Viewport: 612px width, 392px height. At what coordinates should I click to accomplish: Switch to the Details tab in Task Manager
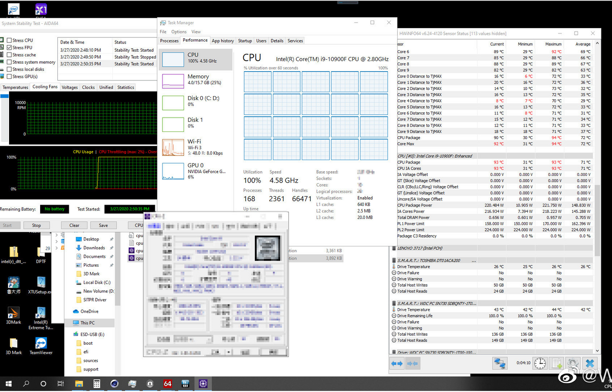click(277, 41)
